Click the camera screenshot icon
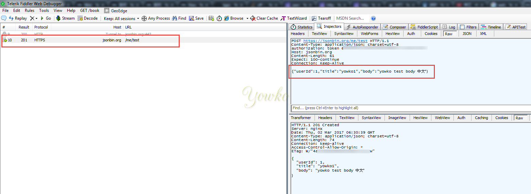 point(211,18)
